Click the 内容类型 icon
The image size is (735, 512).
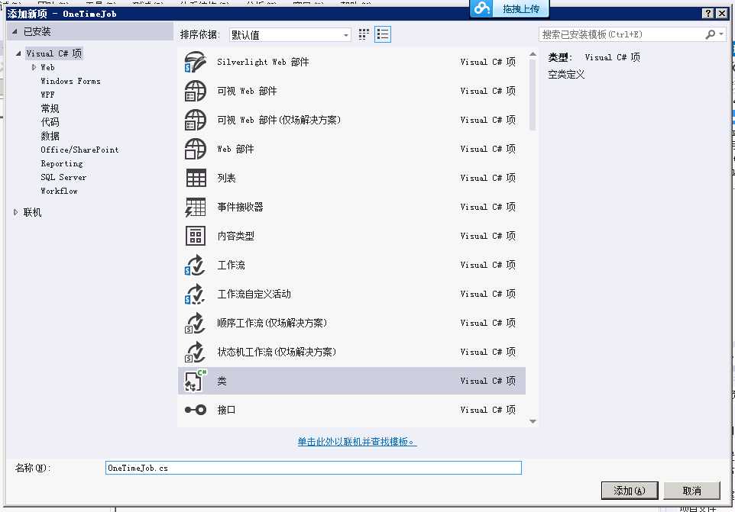pos(196,236)
